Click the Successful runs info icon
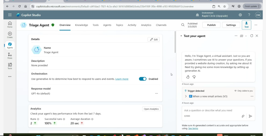The height and width of the screenshot is (136, 266). click(x=64, y=119)
